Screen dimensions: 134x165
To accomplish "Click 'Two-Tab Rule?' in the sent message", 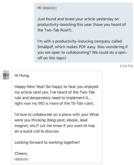I will pyautogui.click(x=57, y=30).
